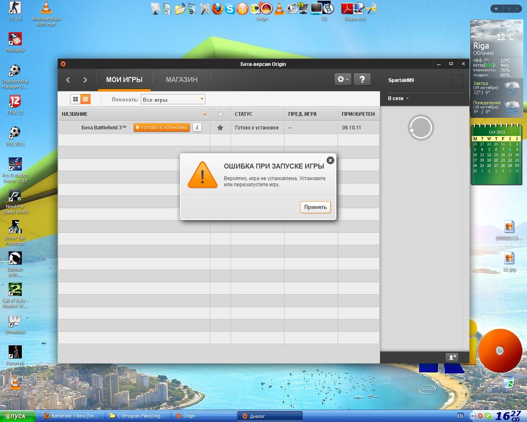Launch Skype from the top dock
527x422 pixels.
click(x=230, y=9)
